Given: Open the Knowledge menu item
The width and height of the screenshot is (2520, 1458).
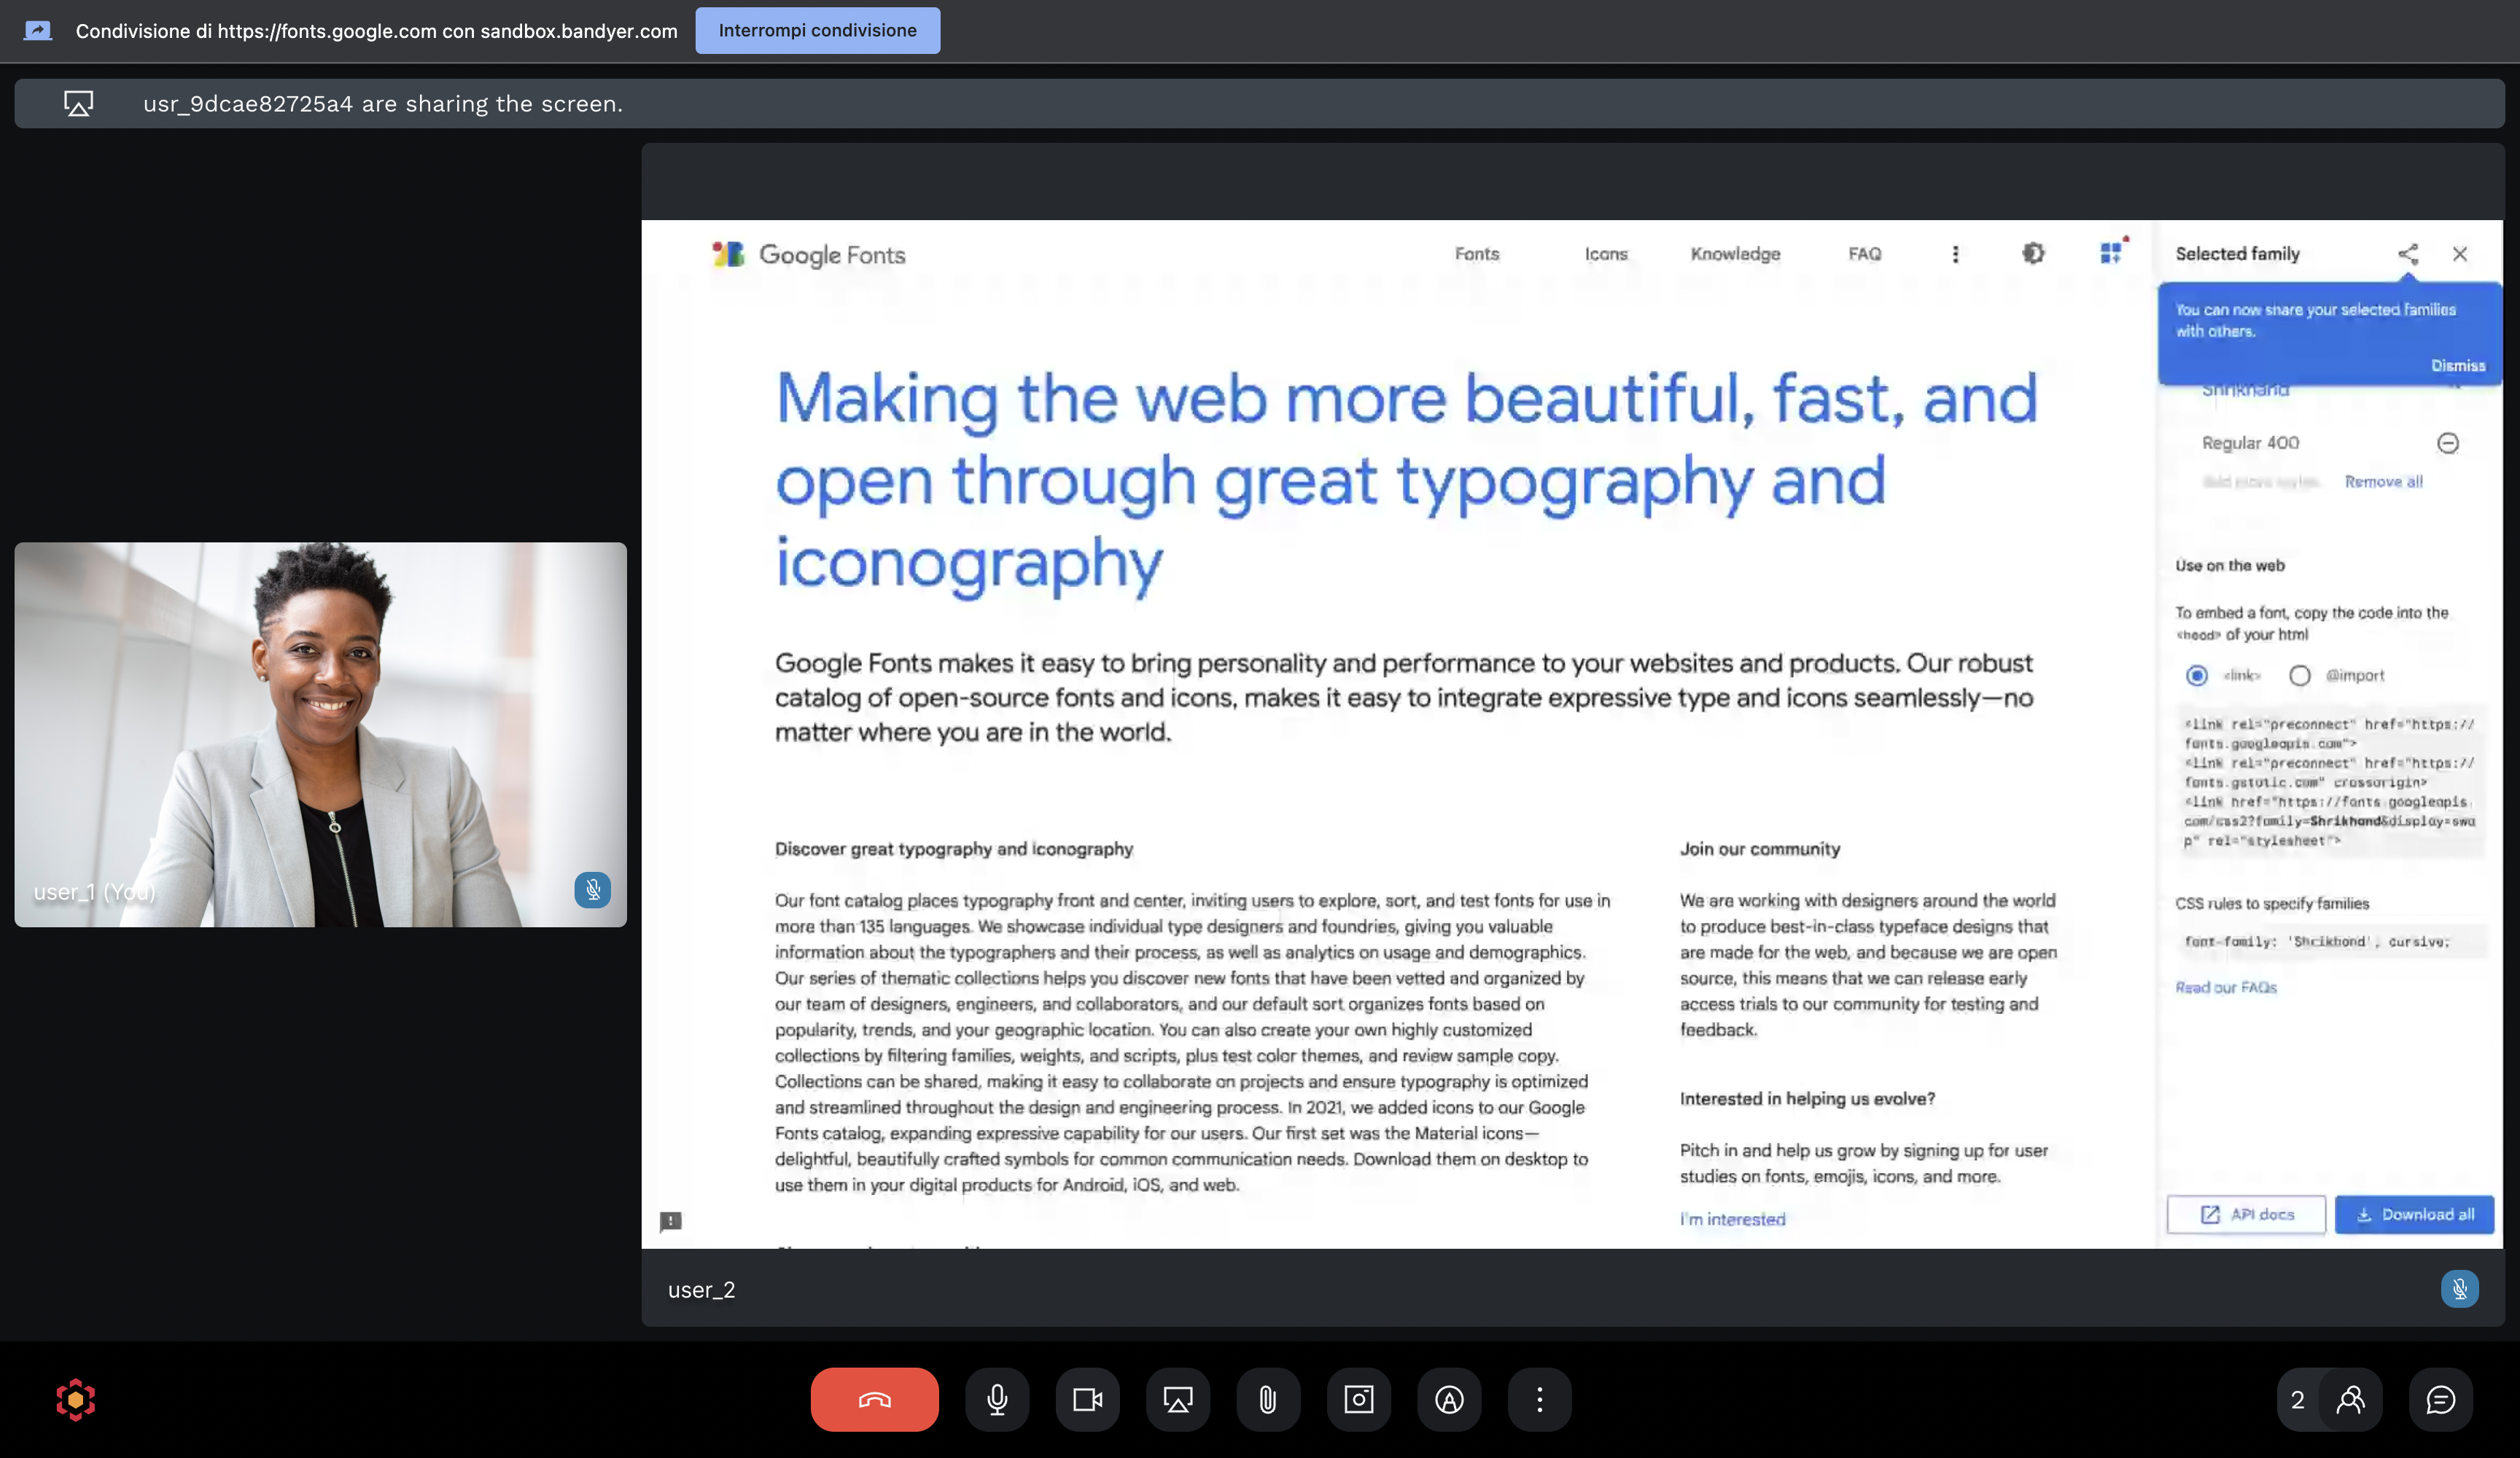Looking at the screenshot, I should tap(1735, 254).
